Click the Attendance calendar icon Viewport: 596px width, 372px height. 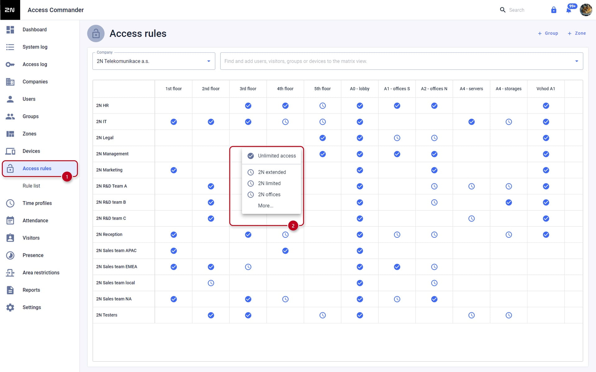[x=10, y=221]
